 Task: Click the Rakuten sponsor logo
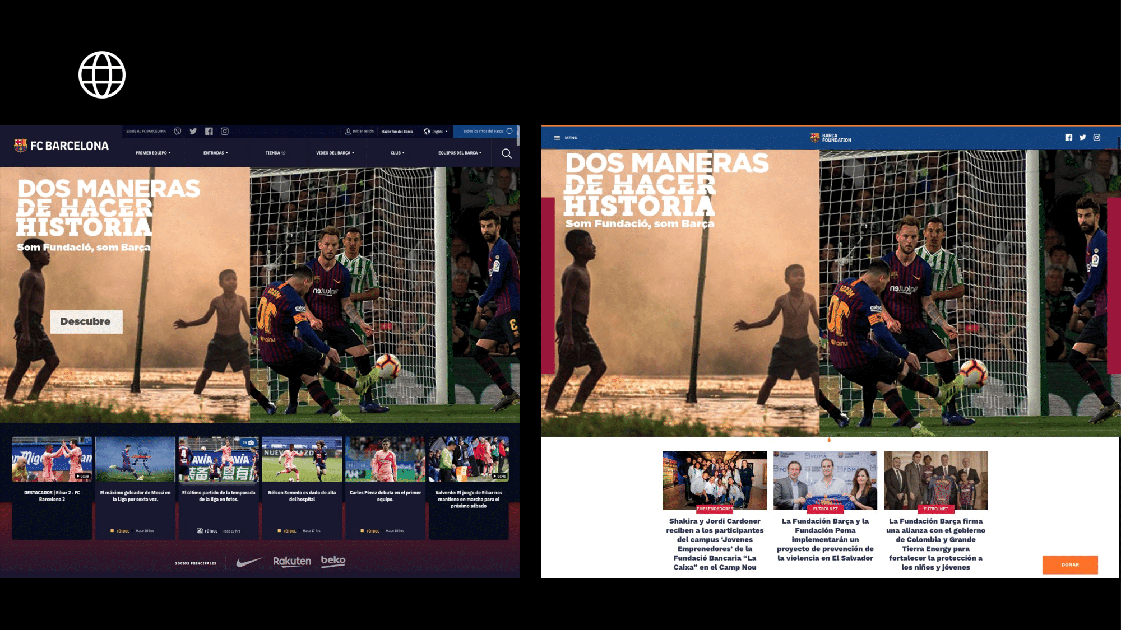point(292,561)
